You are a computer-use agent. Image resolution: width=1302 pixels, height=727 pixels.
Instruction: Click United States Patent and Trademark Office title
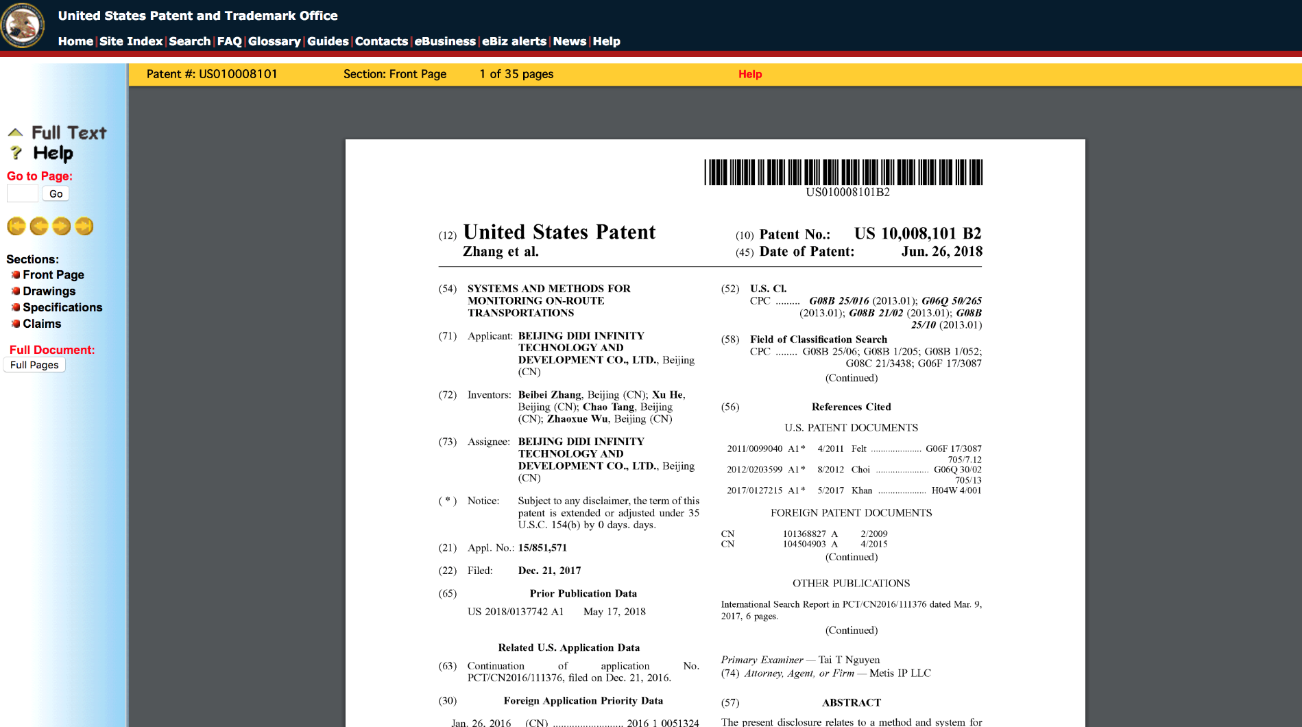coord(198,15)
